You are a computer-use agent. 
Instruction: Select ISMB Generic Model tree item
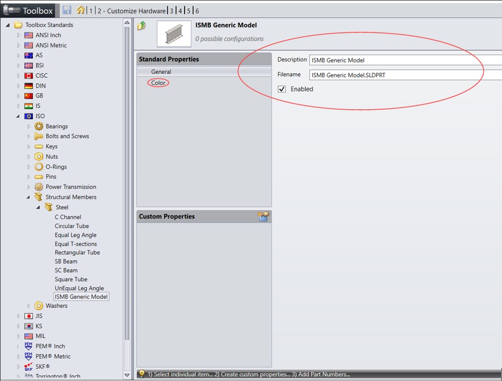point(82,297)
